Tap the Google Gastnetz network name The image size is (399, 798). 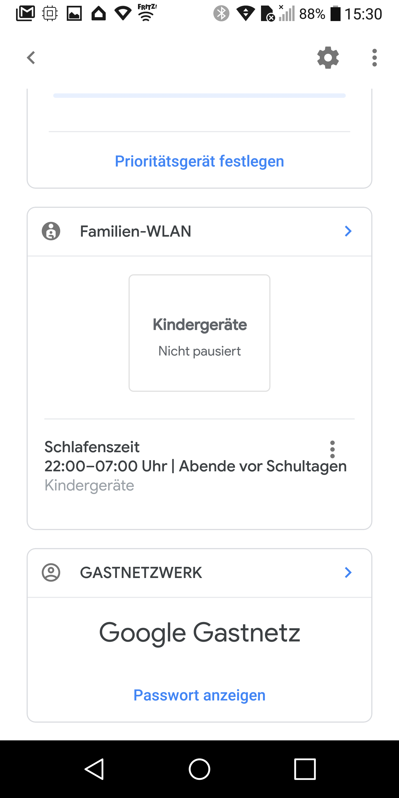pyautogui.click(x=199, y=633)
